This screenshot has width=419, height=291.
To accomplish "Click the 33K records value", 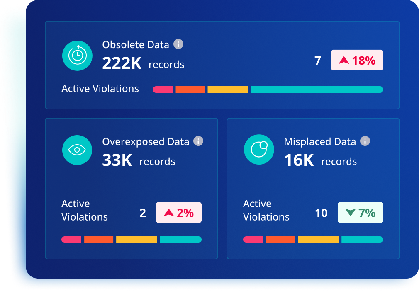I will point(139,160).
